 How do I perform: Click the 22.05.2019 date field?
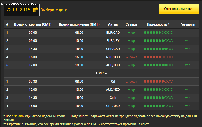22,10
